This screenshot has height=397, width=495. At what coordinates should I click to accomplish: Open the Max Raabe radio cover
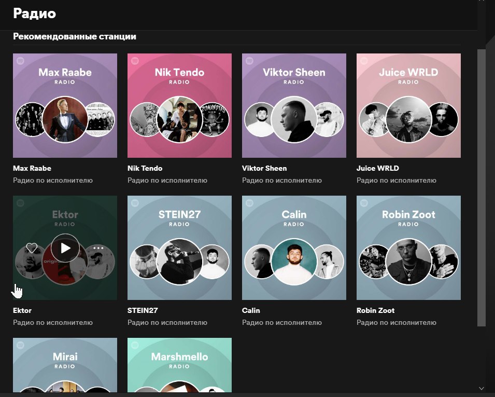click(65, 105)
